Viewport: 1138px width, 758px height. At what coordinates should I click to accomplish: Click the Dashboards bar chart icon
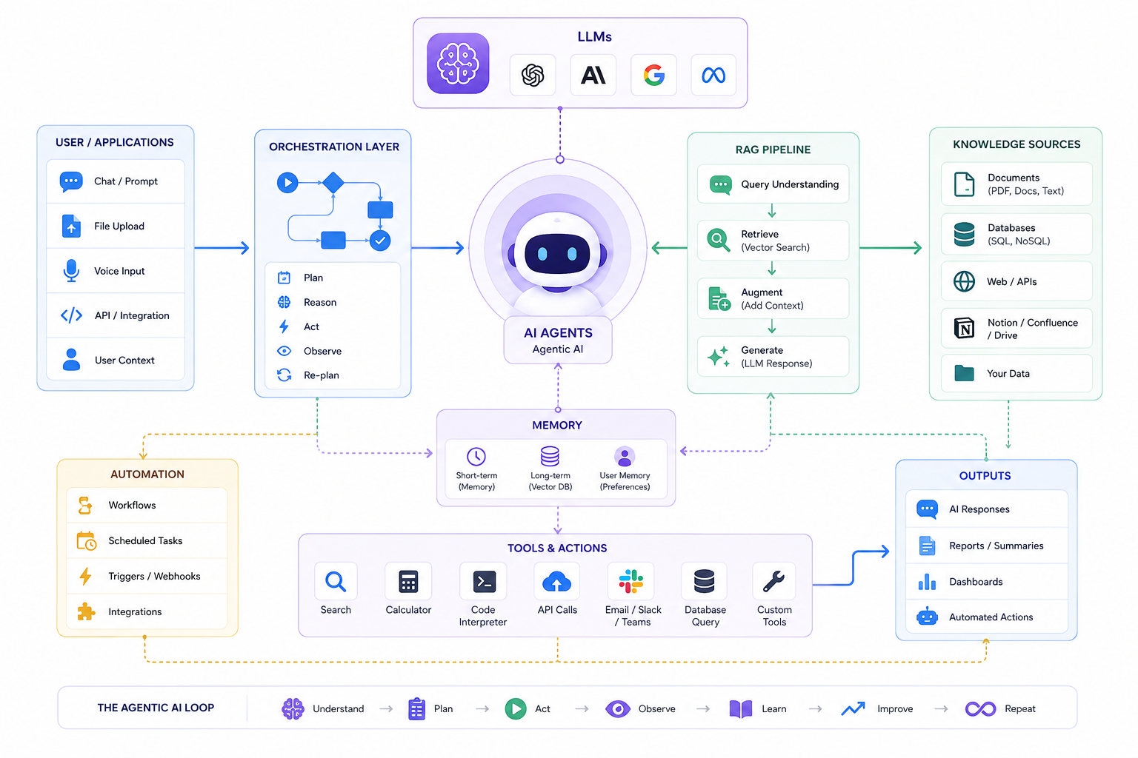click(927, 582)
